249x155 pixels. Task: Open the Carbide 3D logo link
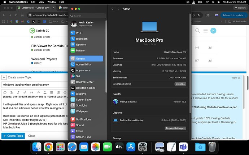[39, 31]
